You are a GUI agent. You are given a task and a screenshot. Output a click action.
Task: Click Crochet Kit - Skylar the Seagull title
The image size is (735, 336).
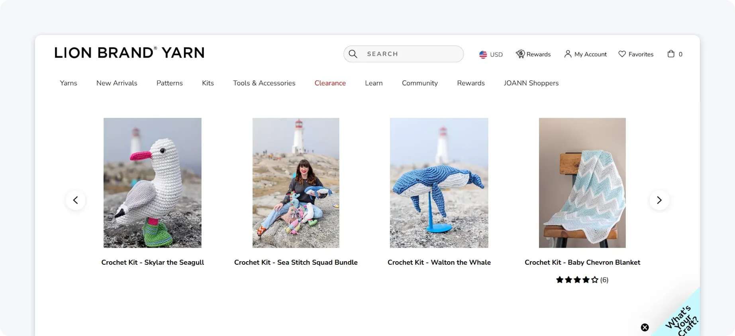[x=153, y=262]
